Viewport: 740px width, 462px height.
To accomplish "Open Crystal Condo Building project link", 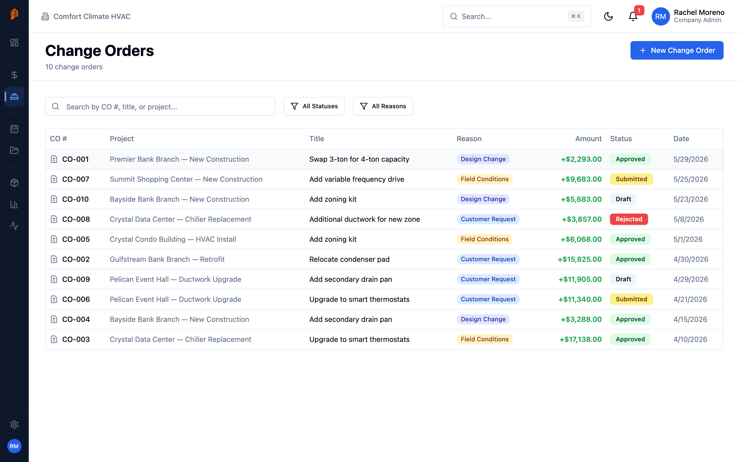I will point(173,239).
